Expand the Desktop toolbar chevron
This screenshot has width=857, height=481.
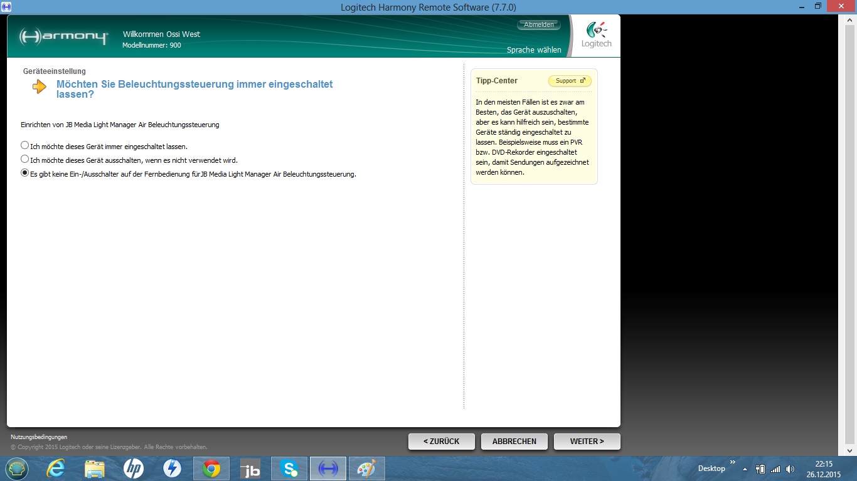(x=732, y=463)
